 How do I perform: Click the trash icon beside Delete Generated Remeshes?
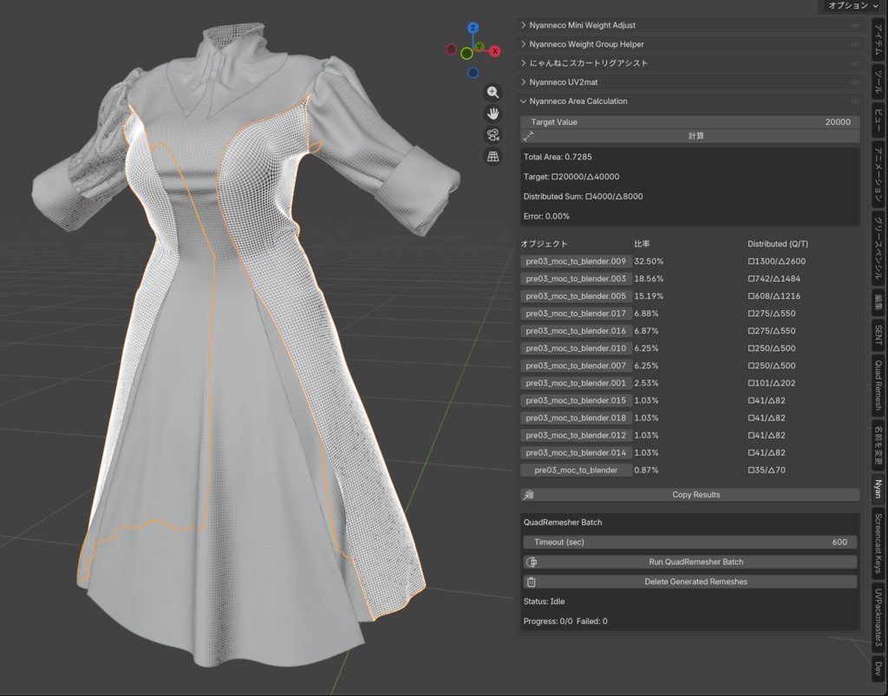[532, 582]
